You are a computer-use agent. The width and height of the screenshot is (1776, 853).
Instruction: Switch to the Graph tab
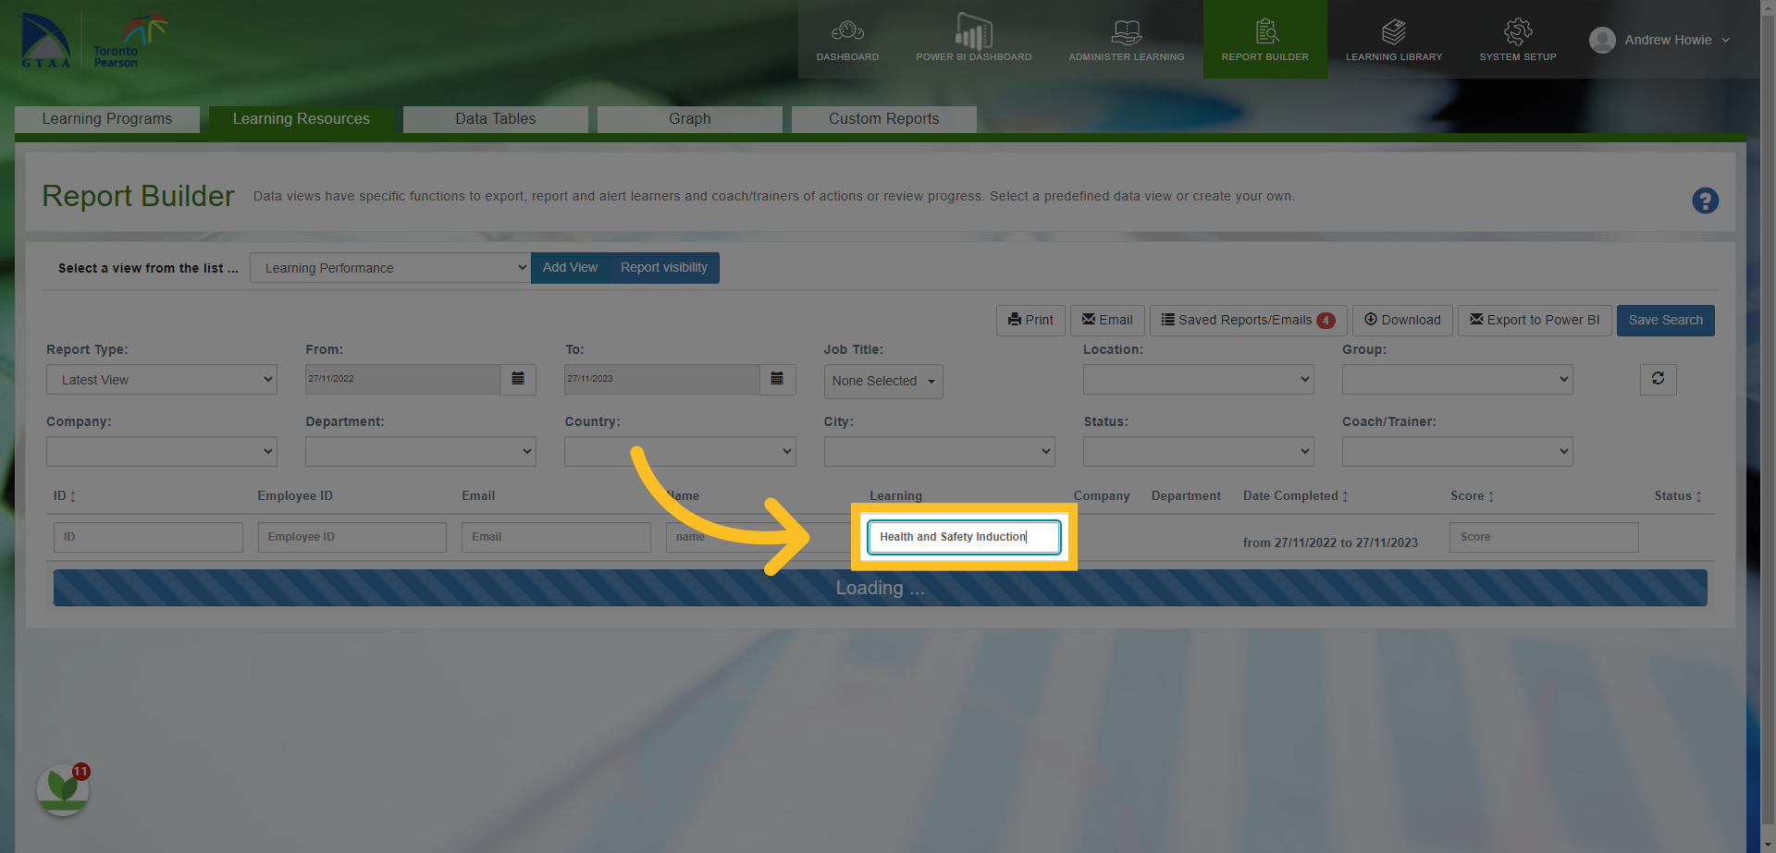click(x=690, y=119)
